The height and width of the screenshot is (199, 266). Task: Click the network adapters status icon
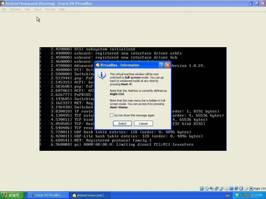(216, 189)
